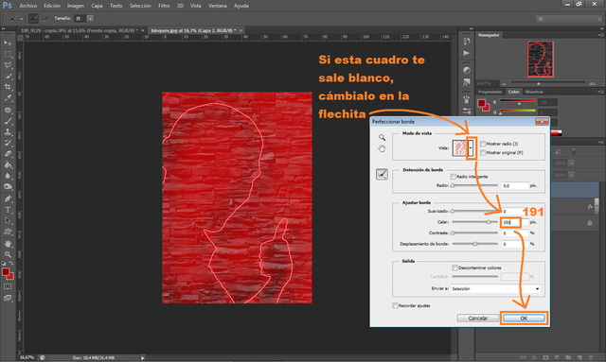
Task: Select the Move tool
Action: [8, 43]
